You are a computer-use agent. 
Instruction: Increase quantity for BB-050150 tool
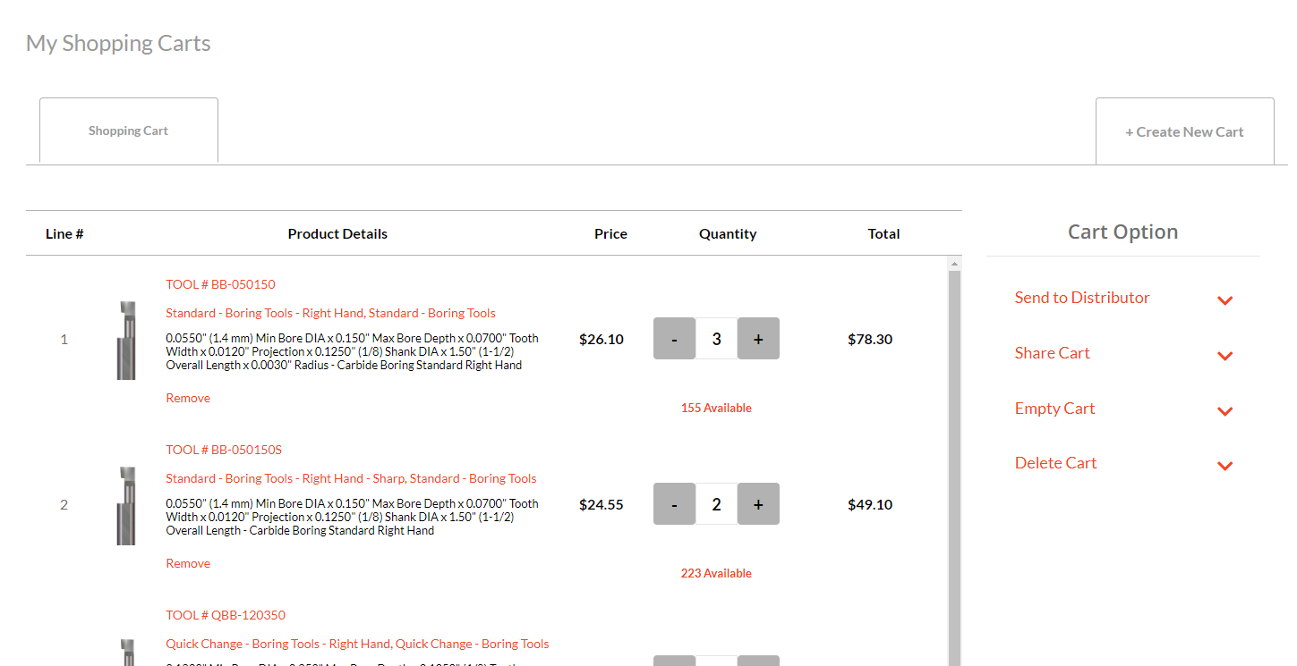click(758, 339)
